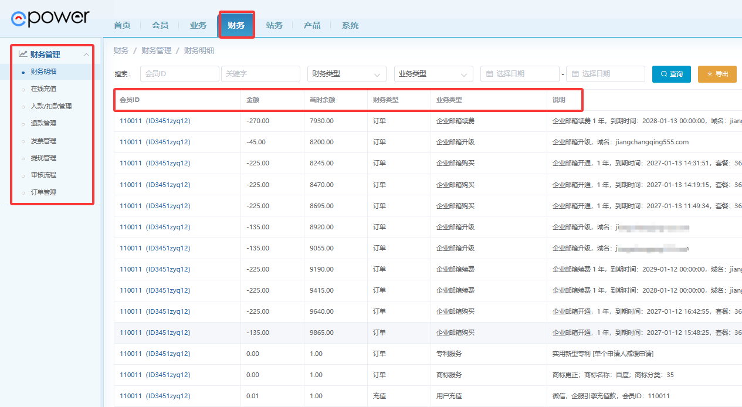Click the calendar icon in end date field

pos(575,74)
